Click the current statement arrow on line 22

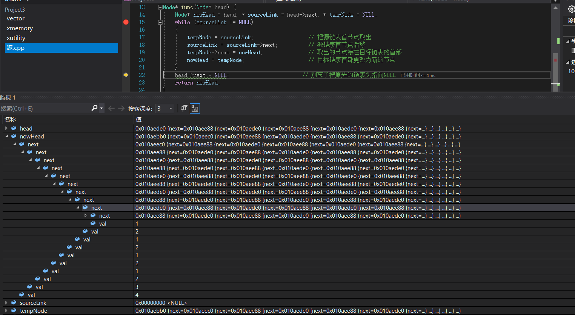pyautogui.click(x=126, y=75)
